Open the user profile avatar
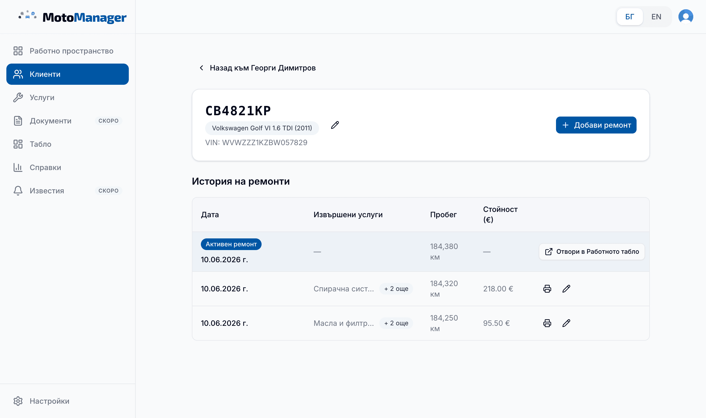The height and width of the screenshot is (418, 706). tap(686, 17)
